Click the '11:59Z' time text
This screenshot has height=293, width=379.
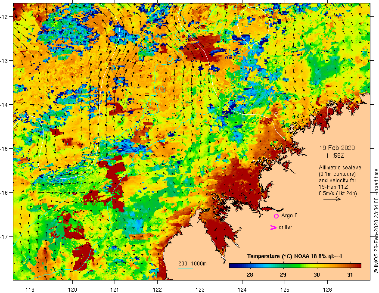tap(335, 156)
